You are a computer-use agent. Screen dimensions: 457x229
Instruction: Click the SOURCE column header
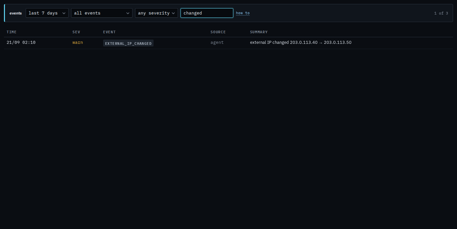click(218, 32)
